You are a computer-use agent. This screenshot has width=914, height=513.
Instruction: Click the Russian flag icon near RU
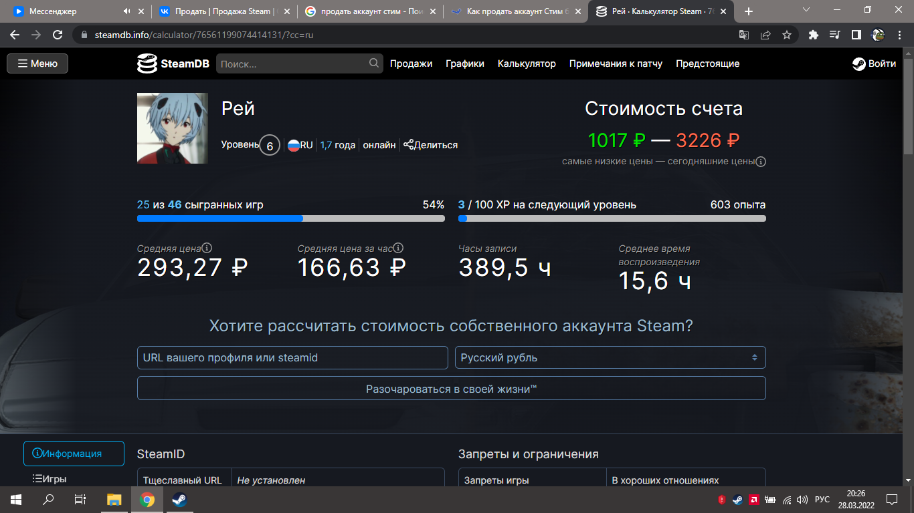pyautogui.click(x=293, y=144)
